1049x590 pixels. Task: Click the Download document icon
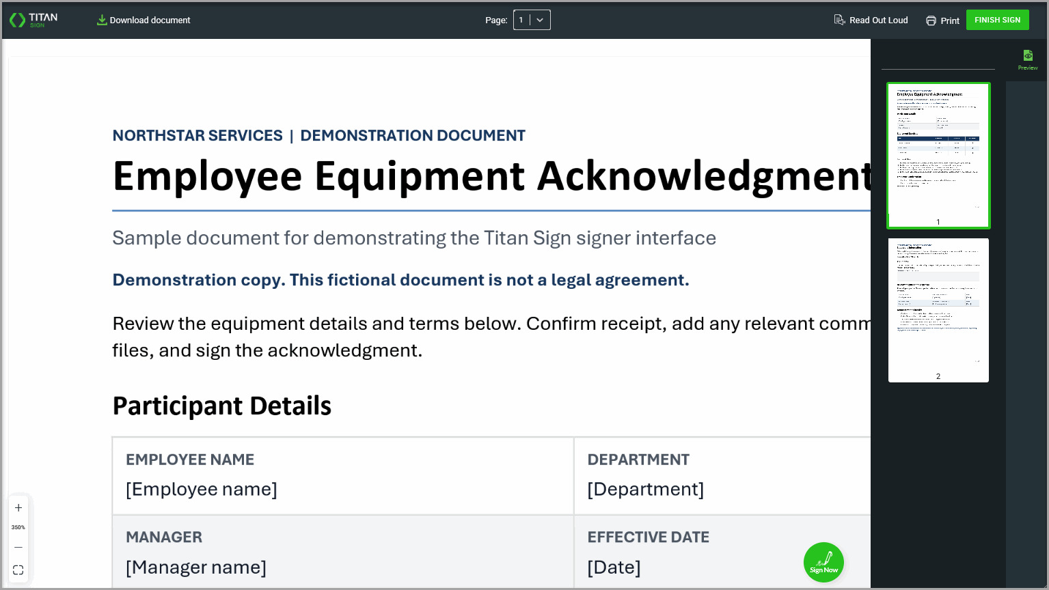102,20
